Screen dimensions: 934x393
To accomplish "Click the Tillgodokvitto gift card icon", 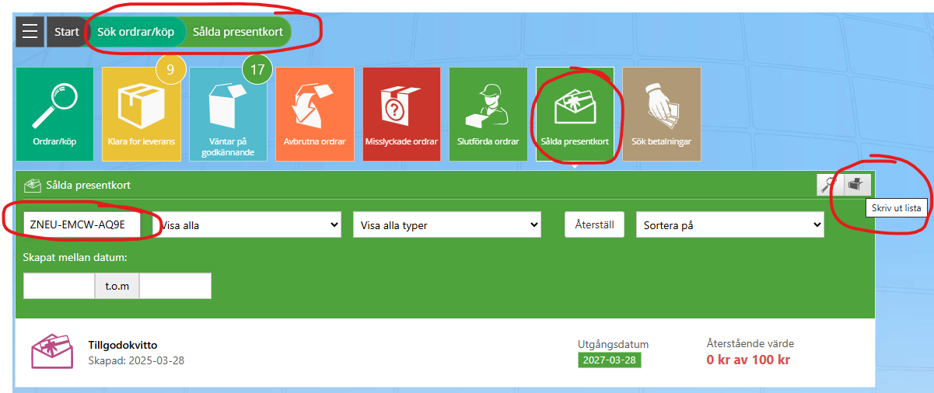I will tap(51, 352).
